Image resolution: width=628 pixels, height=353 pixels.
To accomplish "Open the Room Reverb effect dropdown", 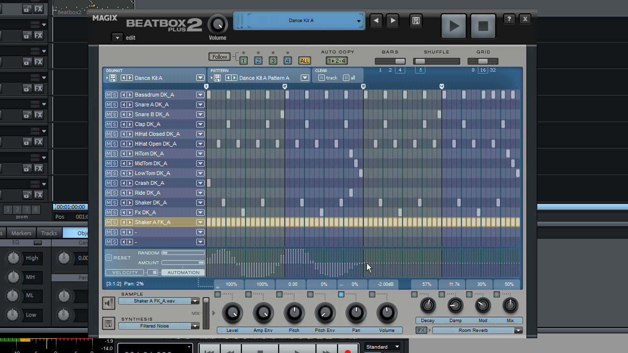I will coord(518,330).
